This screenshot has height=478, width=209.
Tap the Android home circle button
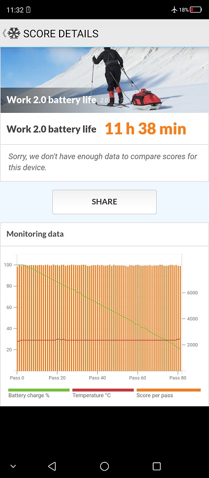click(104, 466)
